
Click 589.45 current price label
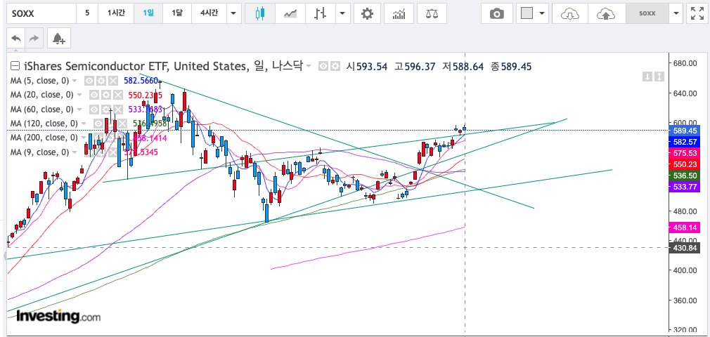coord(685,131)
